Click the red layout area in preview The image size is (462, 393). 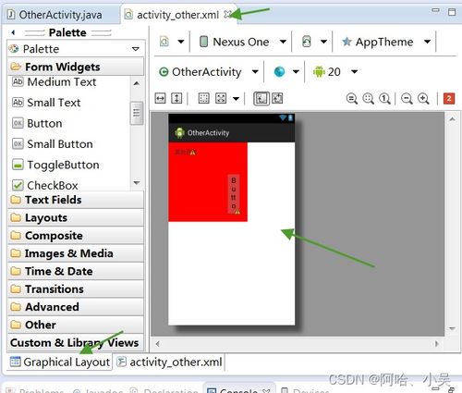click(208, 182)
